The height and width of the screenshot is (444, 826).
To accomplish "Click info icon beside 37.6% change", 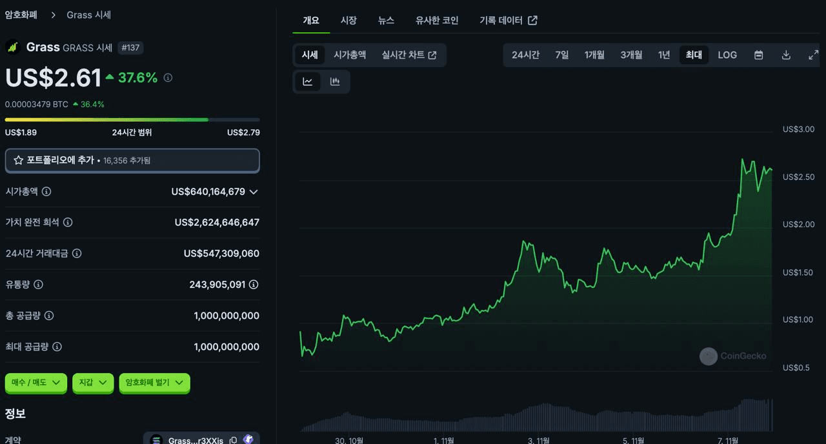I will pos(168,77).
